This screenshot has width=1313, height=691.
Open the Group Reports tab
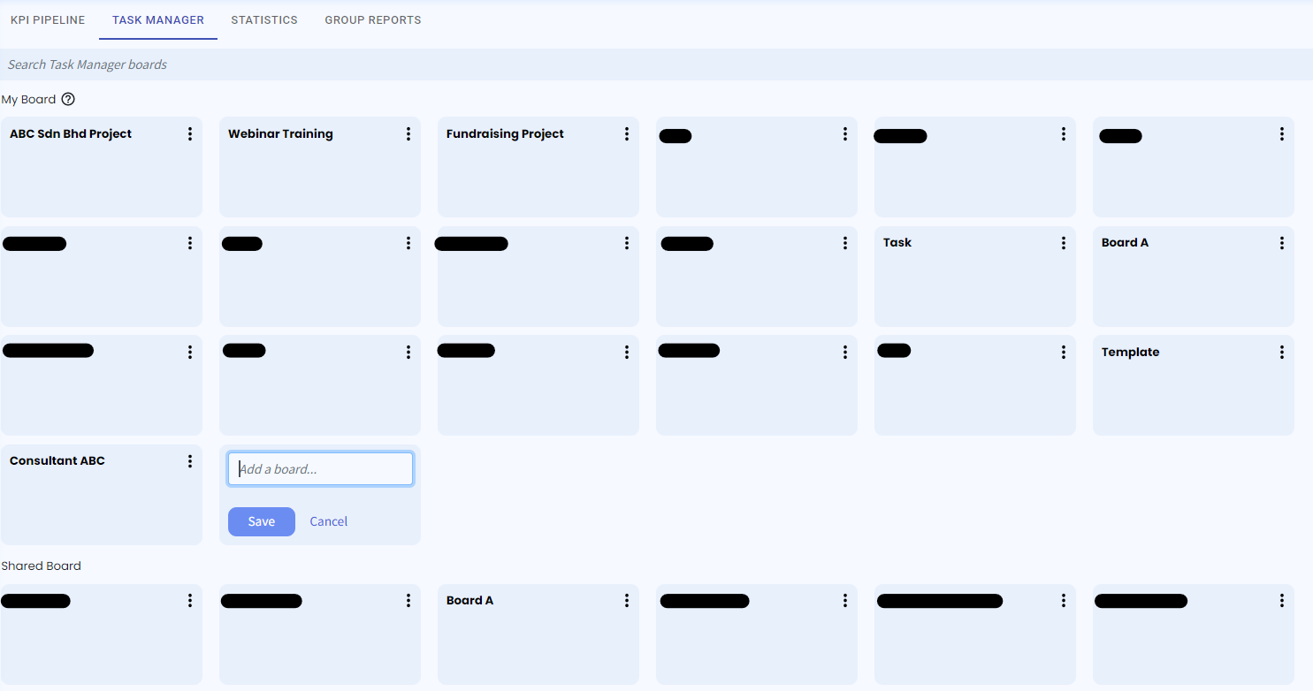[x=372, y=20]
